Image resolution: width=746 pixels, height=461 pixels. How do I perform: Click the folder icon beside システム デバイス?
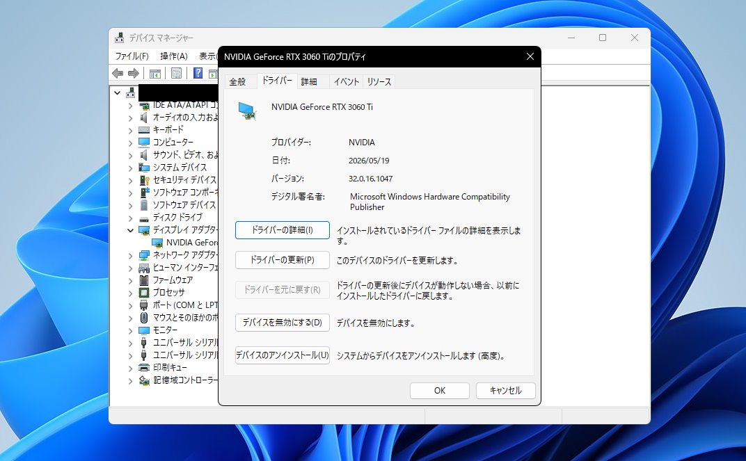(x=143, y=168)
